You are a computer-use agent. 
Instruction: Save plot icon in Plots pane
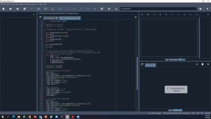(x=142, y=15)
